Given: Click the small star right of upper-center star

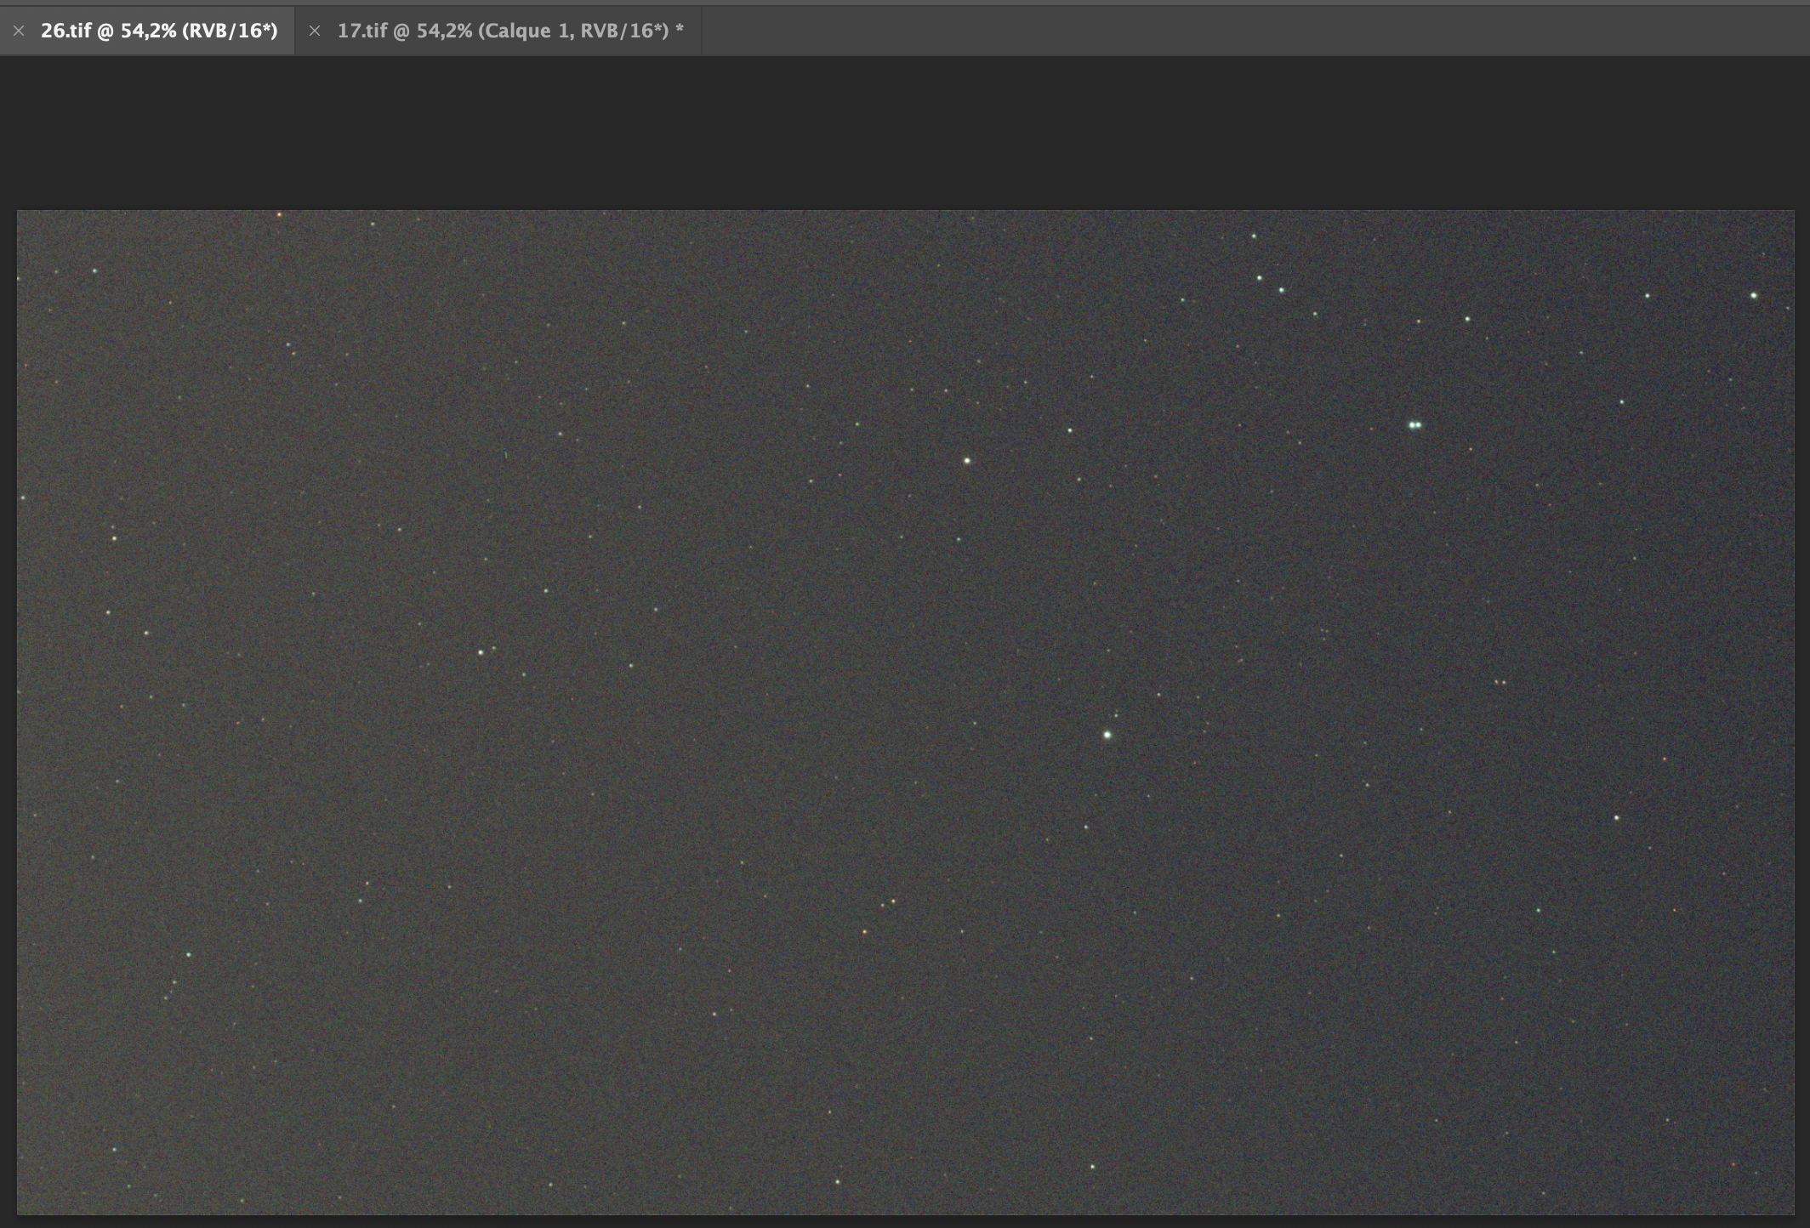Looking at the screenshot, I should click(1069, 431).
